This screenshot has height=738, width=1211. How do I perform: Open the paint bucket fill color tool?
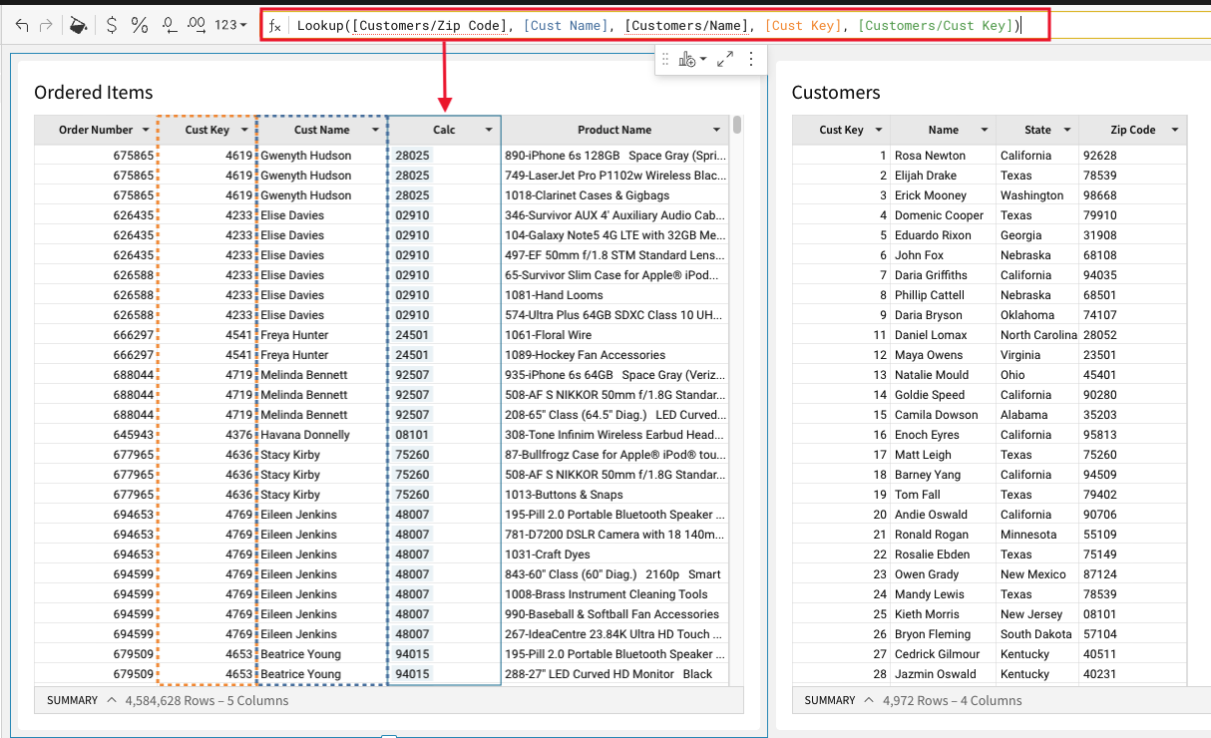point(78,25)
